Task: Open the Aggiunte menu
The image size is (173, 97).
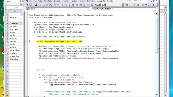Action: tap(101, 1)
